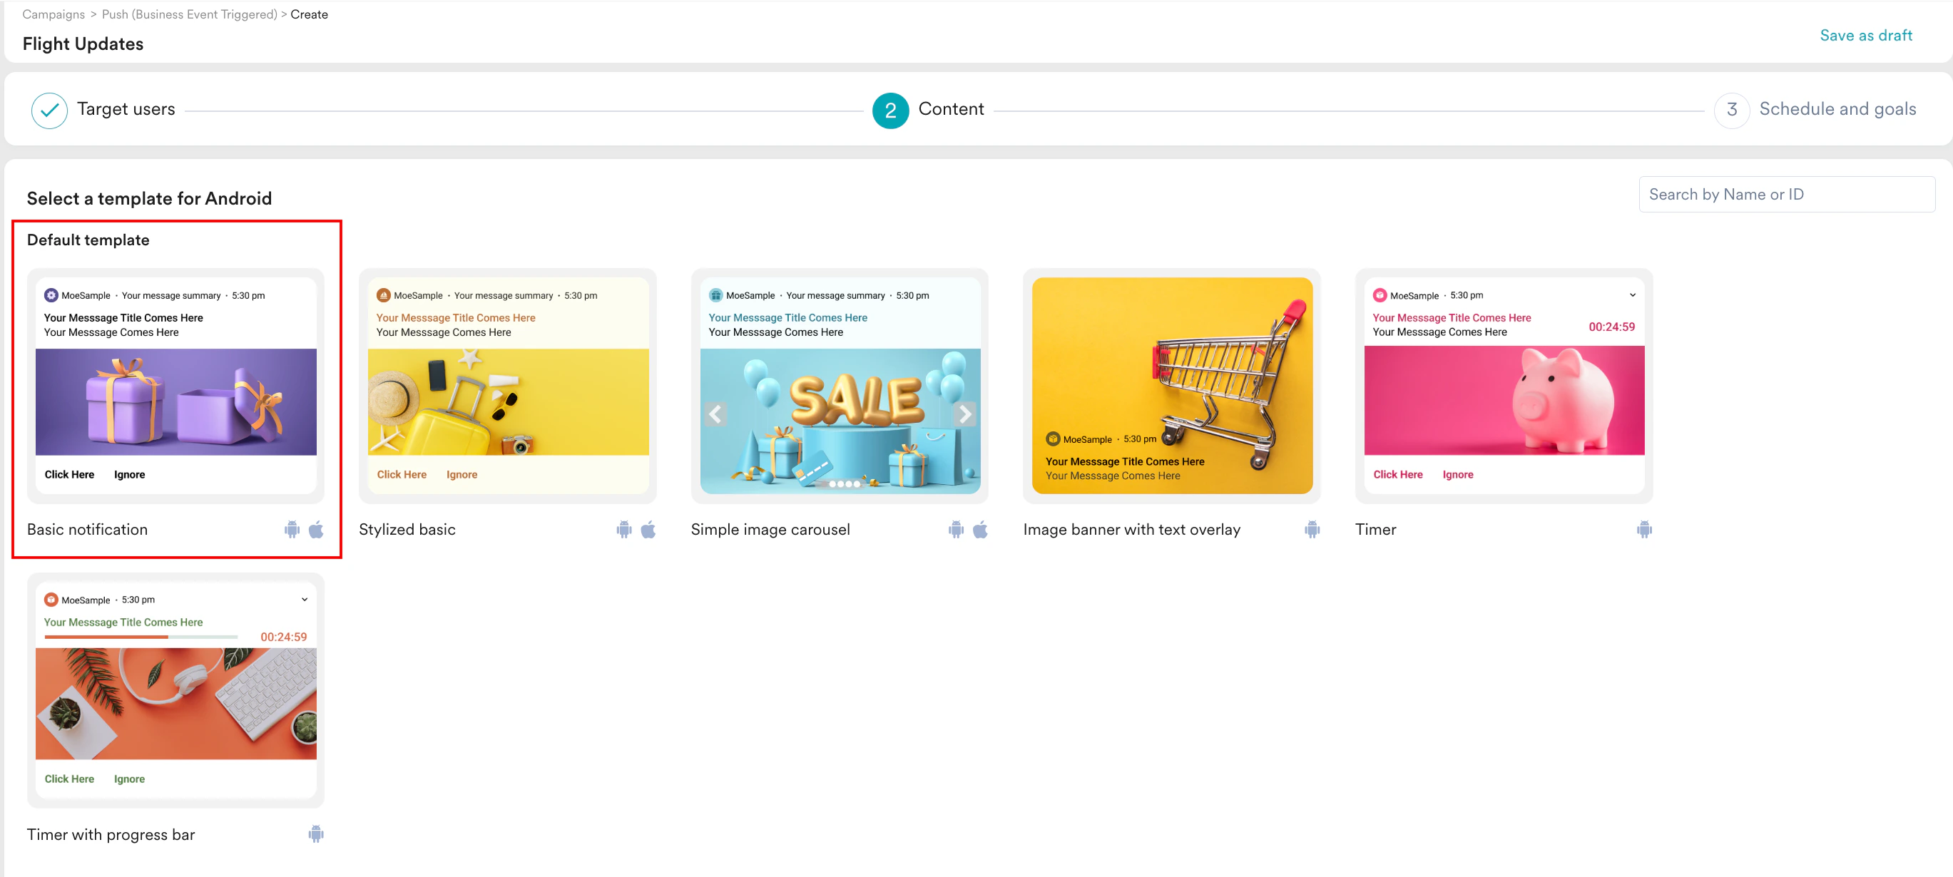Expand chevron in Timer notification preview

1632,295
